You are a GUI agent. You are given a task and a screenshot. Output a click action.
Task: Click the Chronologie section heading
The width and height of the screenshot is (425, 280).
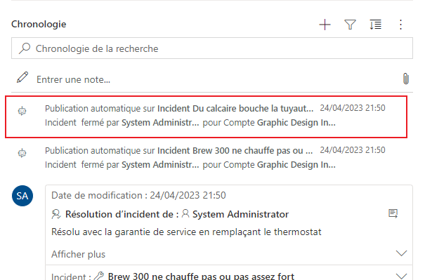[39, 24]
